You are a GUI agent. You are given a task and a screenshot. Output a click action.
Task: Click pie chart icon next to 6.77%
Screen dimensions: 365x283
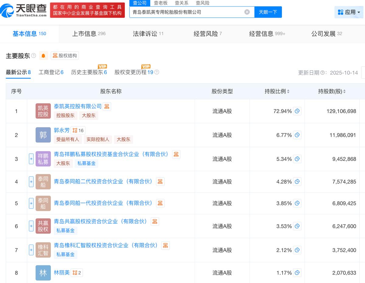tap(297, 135)
